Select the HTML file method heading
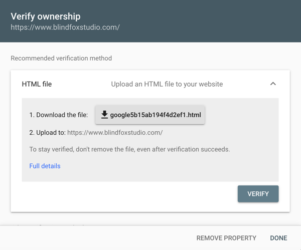301x250 pixels. tap(37, 84)
